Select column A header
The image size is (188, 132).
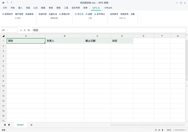[x=26, y=36]
